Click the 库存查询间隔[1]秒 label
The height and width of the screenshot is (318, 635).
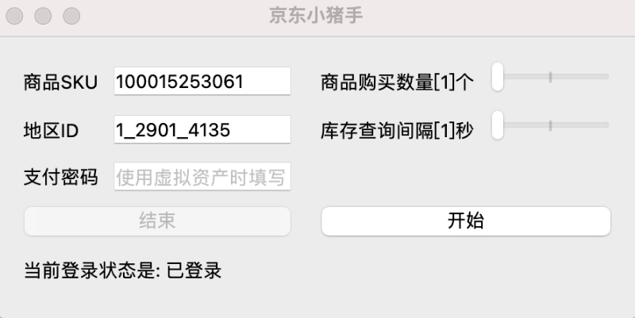click(397, 131)
